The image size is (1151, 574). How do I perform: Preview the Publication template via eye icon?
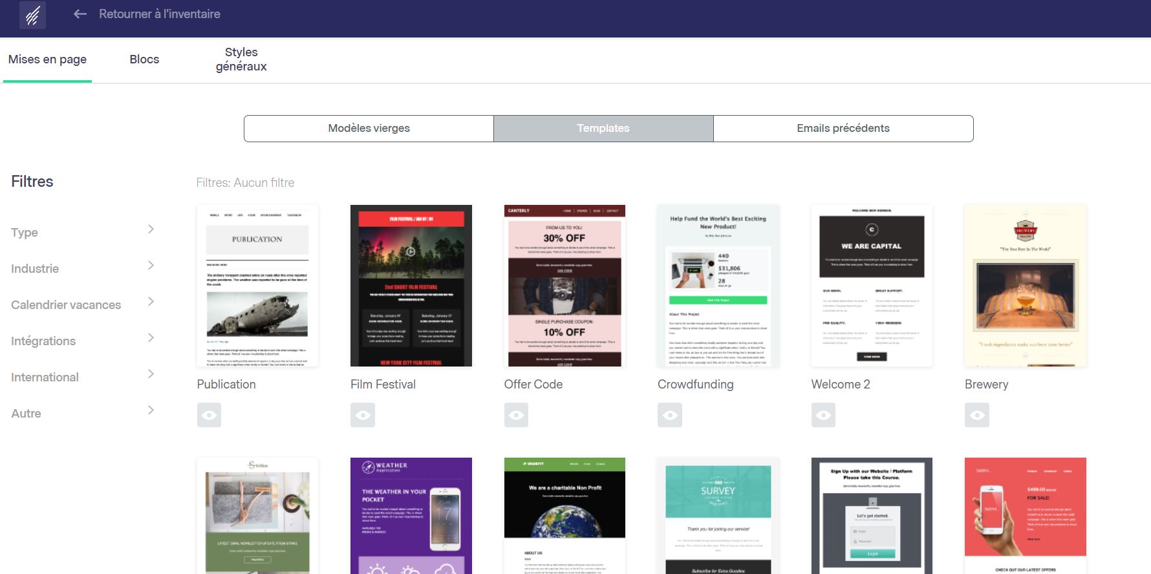(x=209, y=415)
